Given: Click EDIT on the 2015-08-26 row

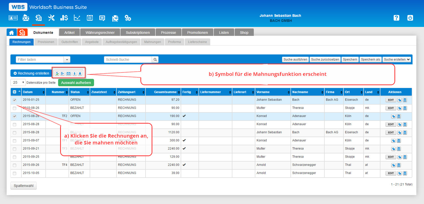Looking at the screenshot, I should (391, 108).
